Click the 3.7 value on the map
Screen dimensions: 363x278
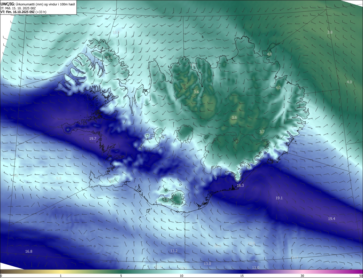pyautogui.click(x=262, y=132)
